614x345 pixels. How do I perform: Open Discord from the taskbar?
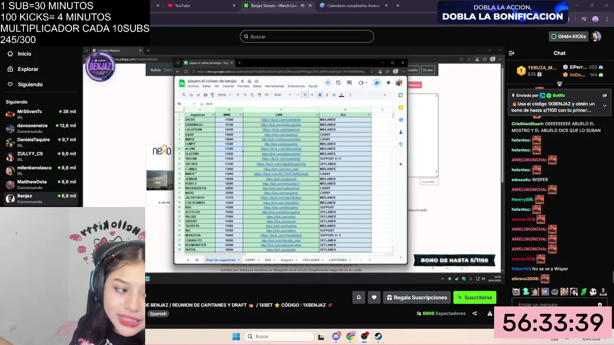point(336,336)
